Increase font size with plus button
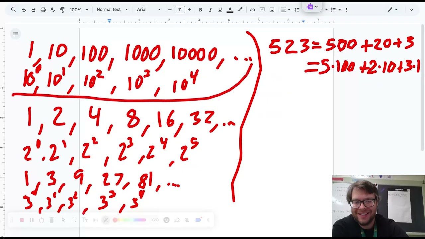This screenshot has height=239, width=425. pos(190,10)
